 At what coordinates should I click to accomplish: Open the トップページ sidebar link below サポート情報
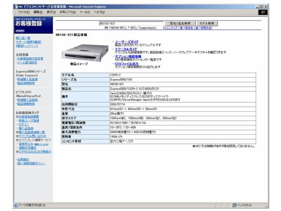[x=27, y=46]
